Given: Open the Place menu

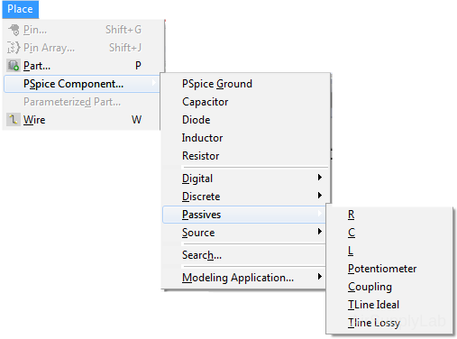Looking at the screenshot, I should [x=20, y=9].
